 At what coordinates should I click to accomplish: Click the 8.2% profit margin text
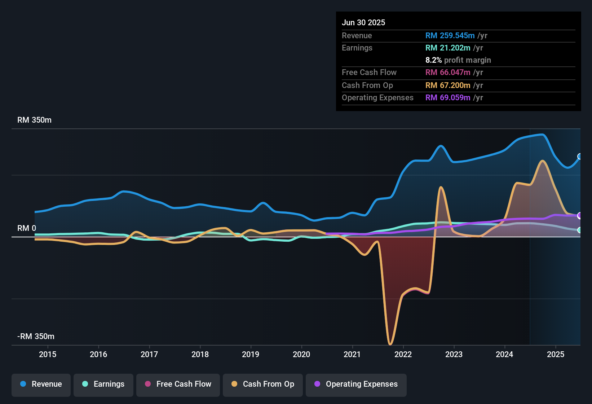point(458,60)
